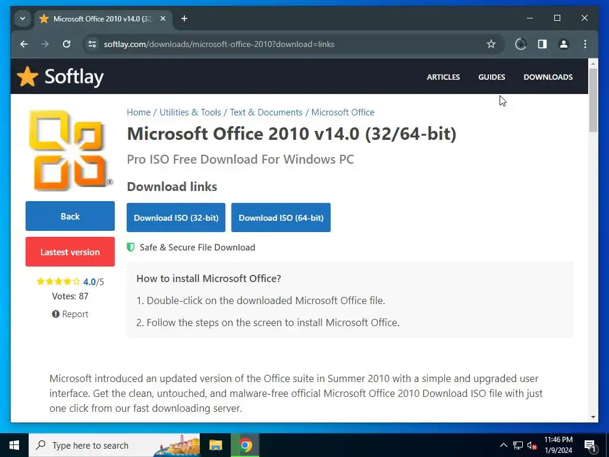609x457 pixels.
Task: Follow the Text & Documents breadcrumb link
Action: point(266,112)
